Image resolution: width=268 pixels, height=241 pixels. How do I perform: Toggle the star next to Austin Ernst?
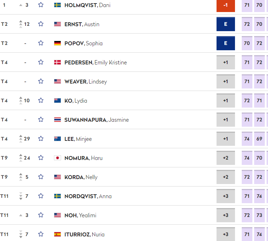(41, 24)
